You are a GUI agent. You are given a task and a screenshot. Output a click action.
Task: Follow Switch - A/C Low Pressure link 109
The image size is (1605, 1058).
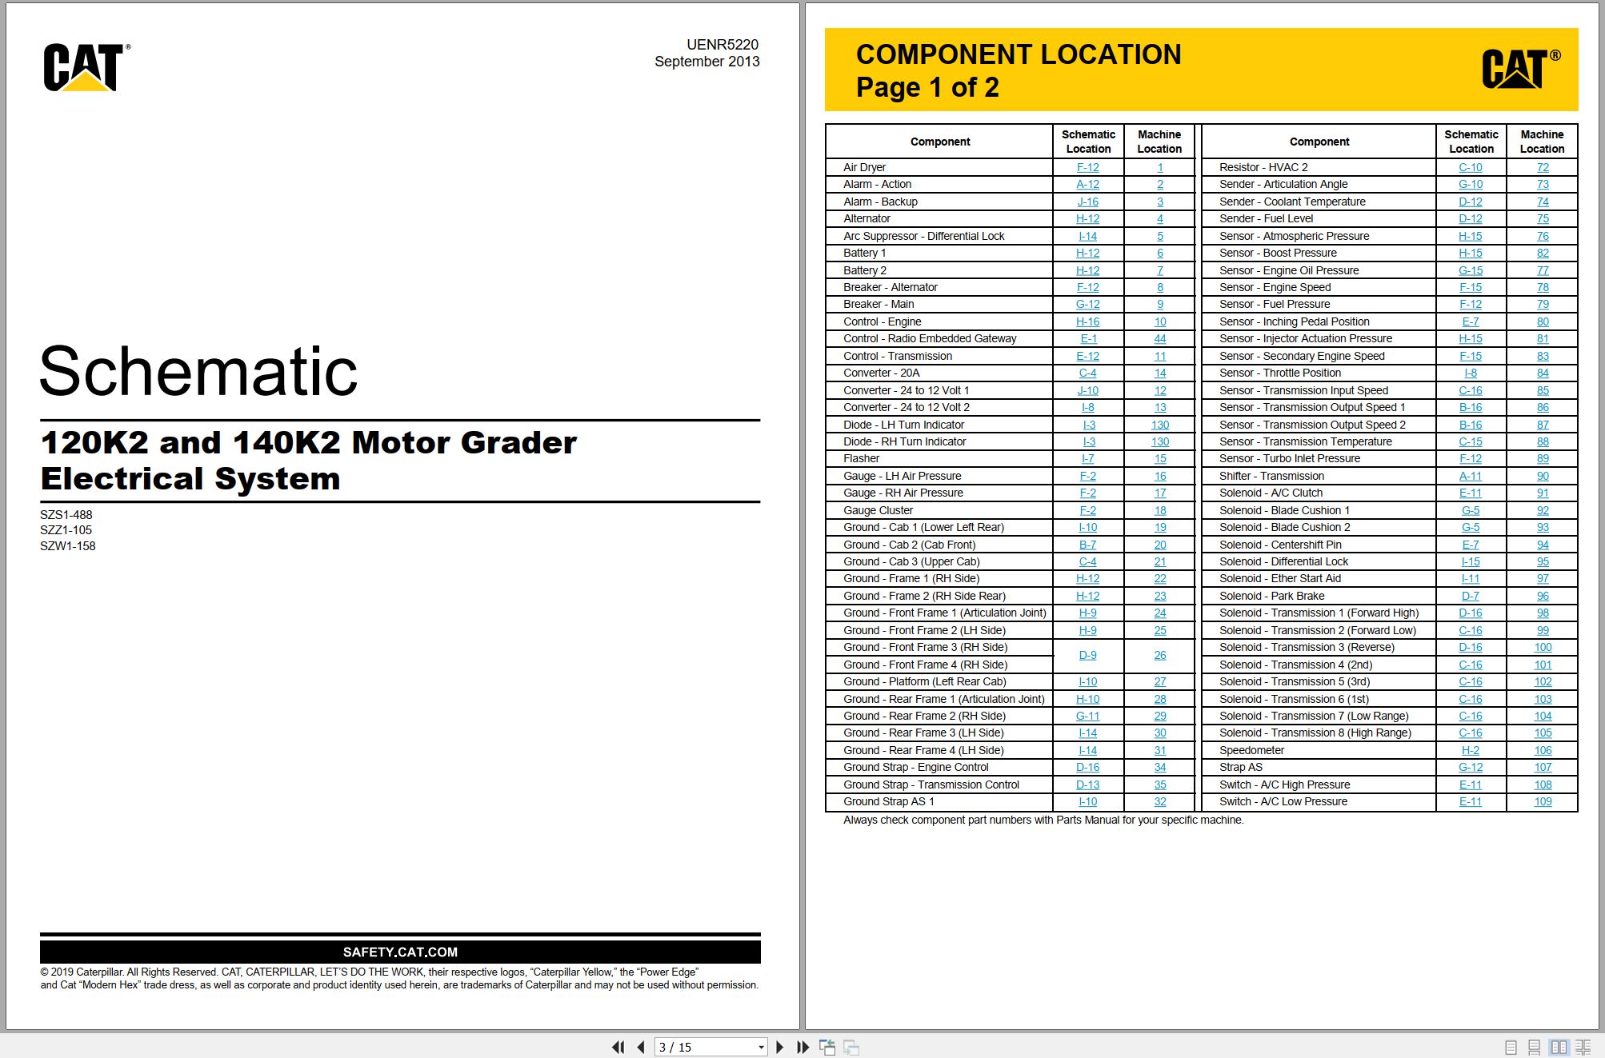point(1543,801)
